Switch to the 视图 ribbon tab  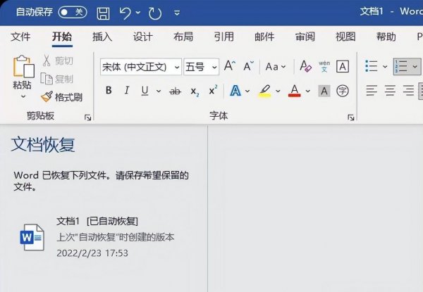345,37
